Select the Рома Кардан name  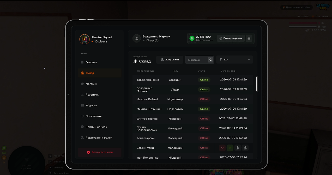coord(146,138)
